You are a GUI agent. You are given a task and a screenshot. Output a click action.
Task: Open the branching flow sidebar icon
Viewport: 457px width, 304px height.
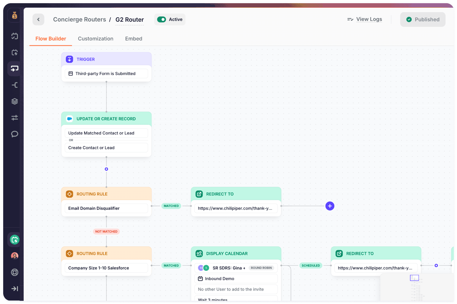[x=15, y=85]
